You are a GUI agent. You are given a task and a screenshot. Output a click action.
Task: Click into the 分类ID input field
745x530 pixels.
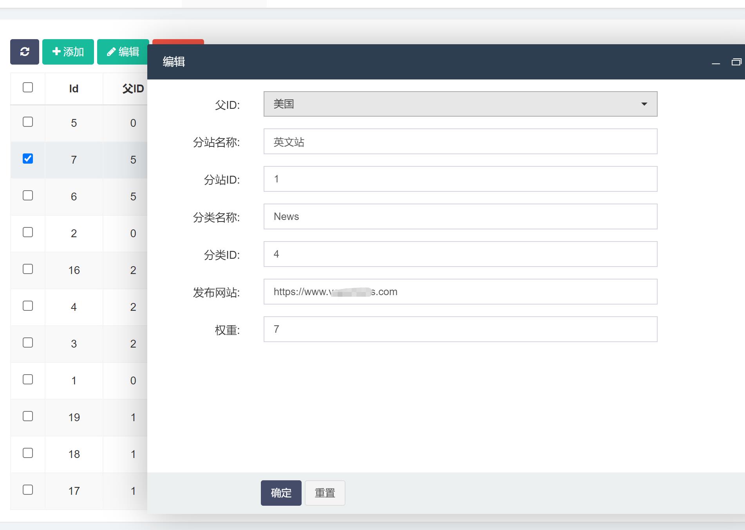[460, 254]
